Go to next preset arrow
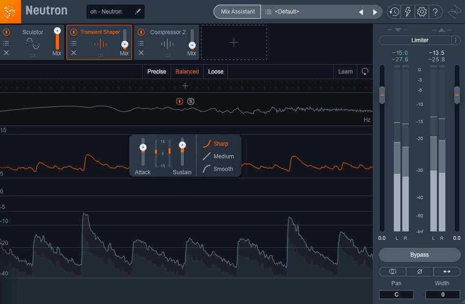Viewport: 465px width, 304px height. point(375,12)
